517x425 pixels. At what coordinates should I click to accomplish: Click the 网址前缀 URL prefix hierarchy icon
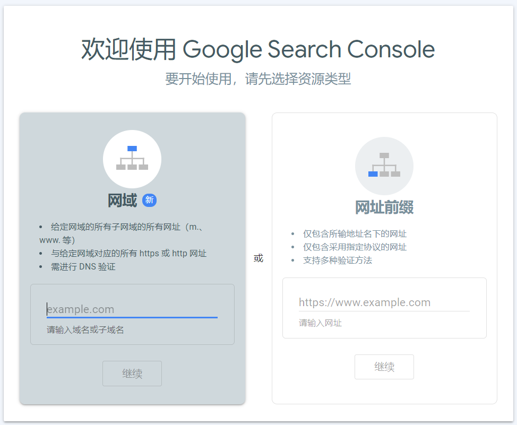click(384, 166)
